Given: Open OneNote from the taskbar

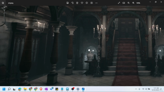Looking at the screenshot, I should click(x=46, y=89).
